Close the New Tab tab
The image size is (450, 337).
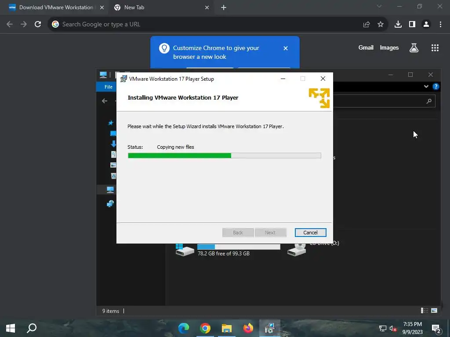[x=207, y=8]
